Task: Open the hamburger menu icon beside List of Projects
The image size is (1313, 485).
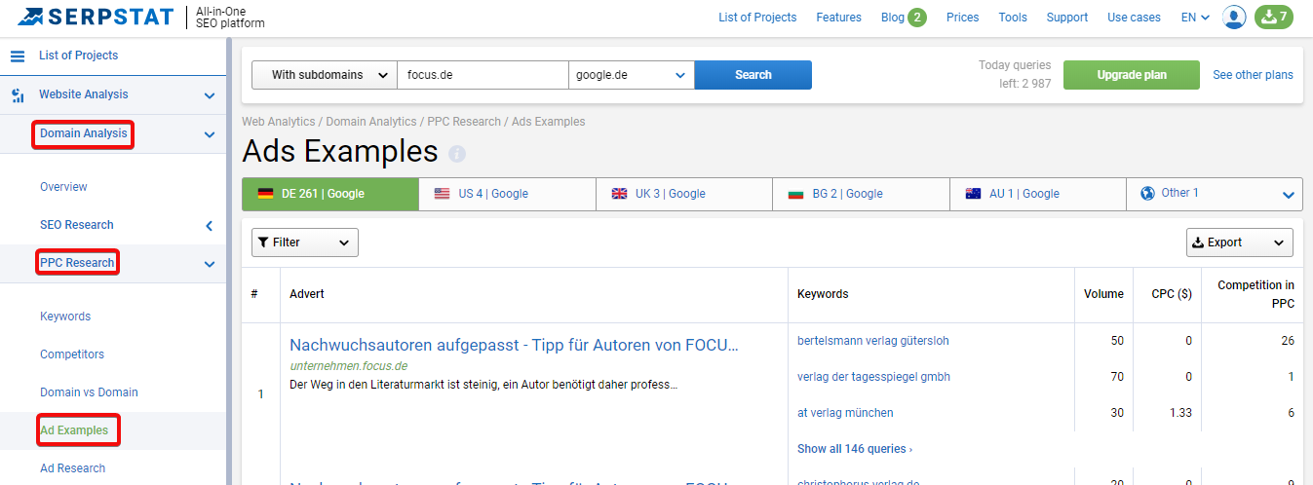Action: coord(17,56)
